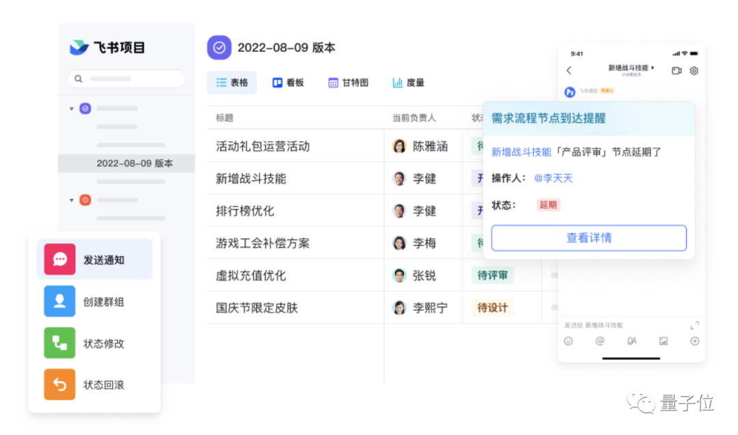This screenshot has width=738, height=435.
Task: Click the 待评审 status tag
Action: coord(492,276)
